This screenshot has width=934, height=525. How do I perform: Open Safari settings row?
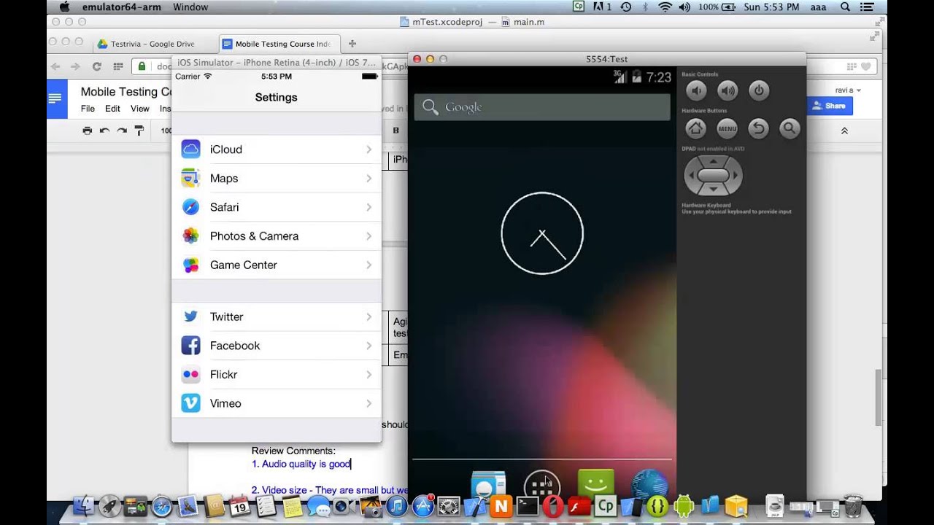coord(277,207)
